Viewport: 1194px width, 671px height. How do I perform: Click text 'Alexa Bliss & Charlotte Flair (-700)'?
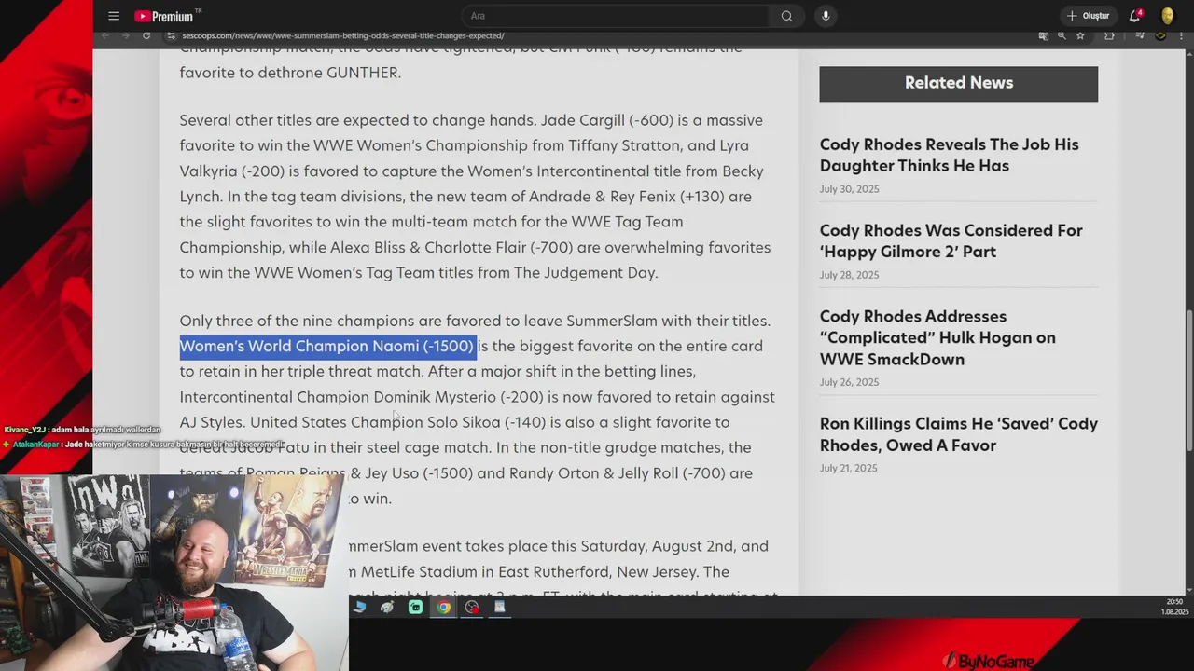click(x=451, y=248)
